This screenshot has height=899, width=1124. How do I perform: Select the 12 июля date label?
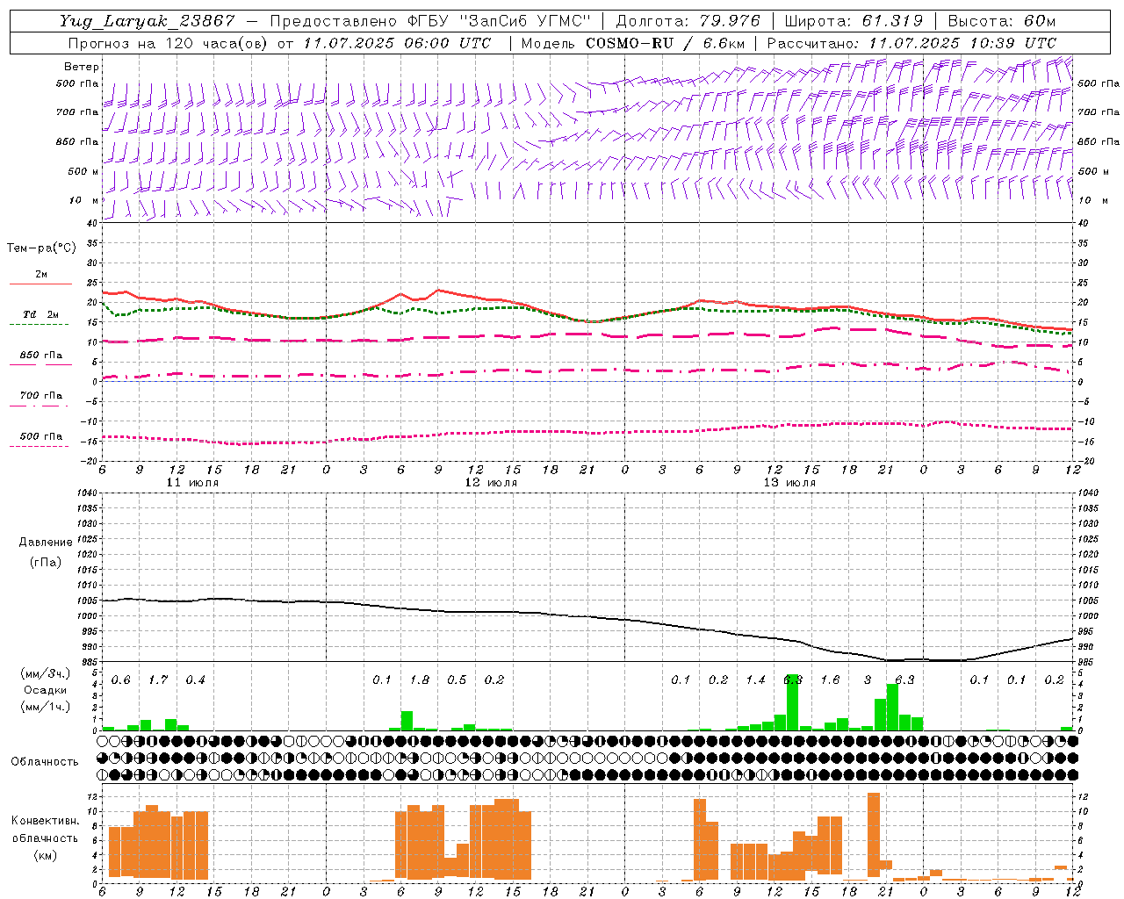491,483
